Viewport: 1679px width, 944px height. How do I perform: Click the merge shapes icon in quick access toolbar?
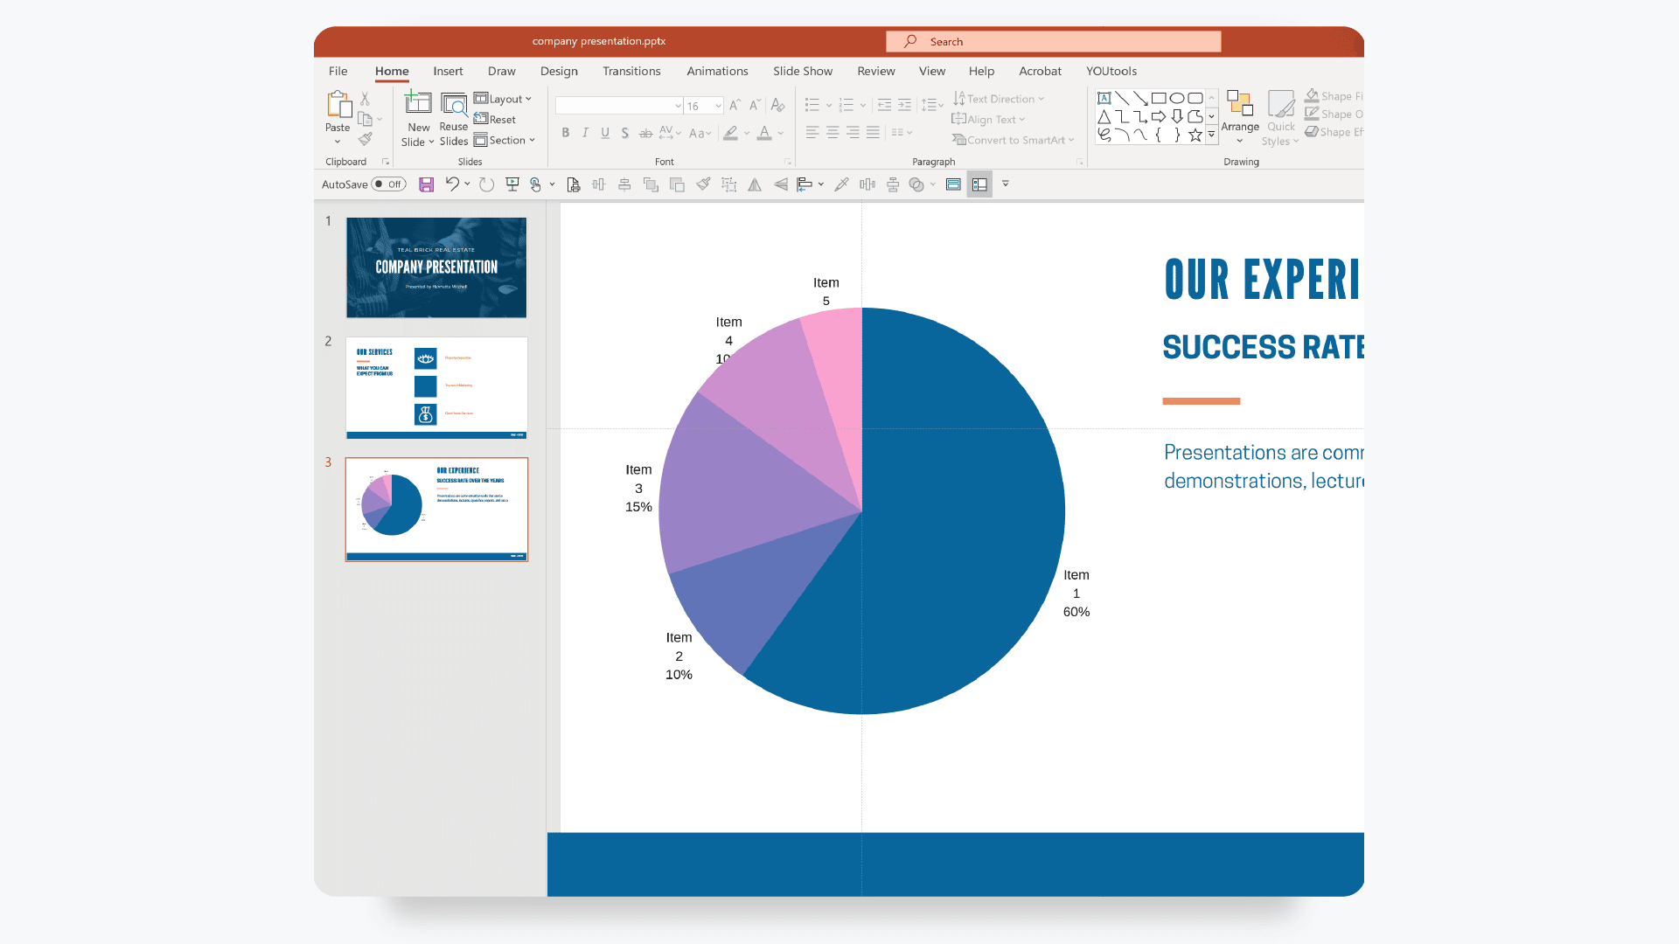[x=916, y=184]
